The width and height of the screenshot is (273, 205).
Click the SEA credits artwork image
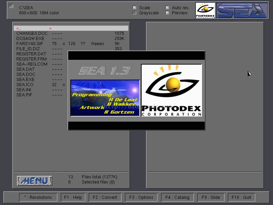[105, 98]
